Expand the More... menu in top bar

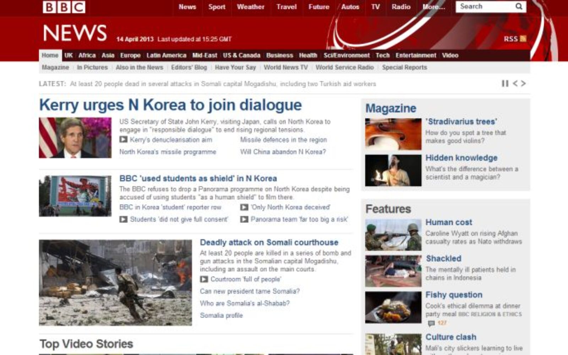[433, 7]
